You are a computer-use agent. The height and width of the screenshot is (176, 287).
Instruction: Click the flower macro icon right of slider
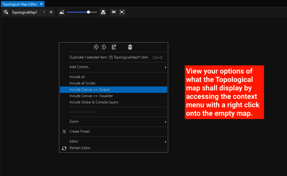pyautogui.click(x=103, y=12)
